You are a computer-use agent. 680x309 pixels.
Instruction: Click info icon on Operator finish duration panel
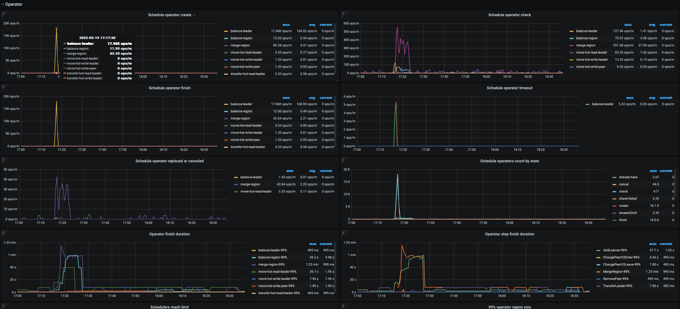[3, 233]
